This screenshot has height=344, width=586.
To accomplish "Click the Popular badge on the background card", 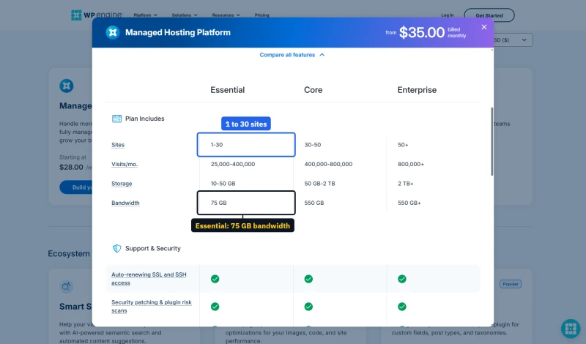I will [x=510, y=284].
